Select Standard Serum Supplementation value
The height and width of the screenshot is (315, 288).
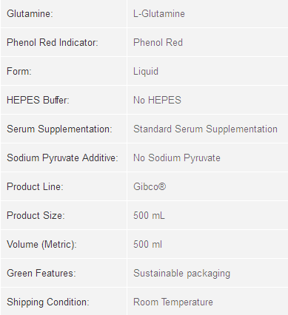205,129
